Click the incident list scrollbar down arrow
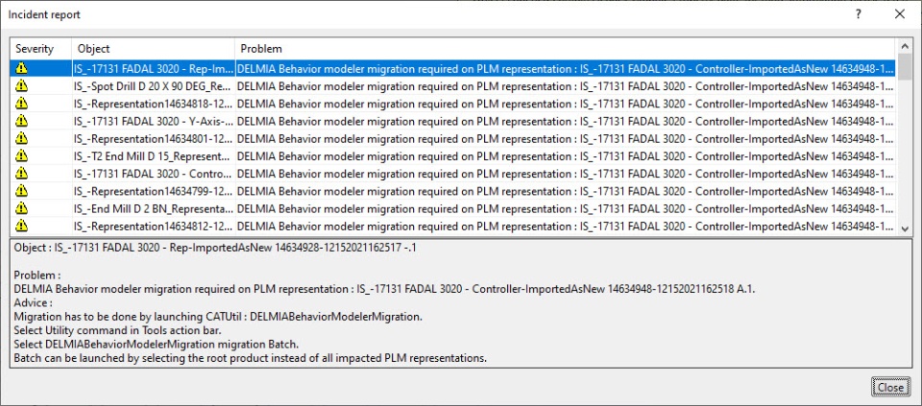The height and width of the screenshot is (406, 922). pos(905,228)
